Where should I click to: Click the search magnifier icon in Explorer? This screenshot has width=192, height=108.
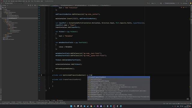pyautogui.click(x=5, y=7)
